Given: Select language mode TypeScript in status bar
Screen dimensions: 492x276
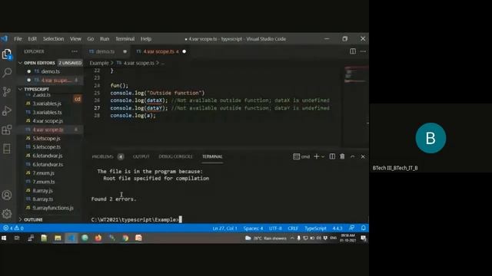Looking at the screenshot, I should [315, 228].
